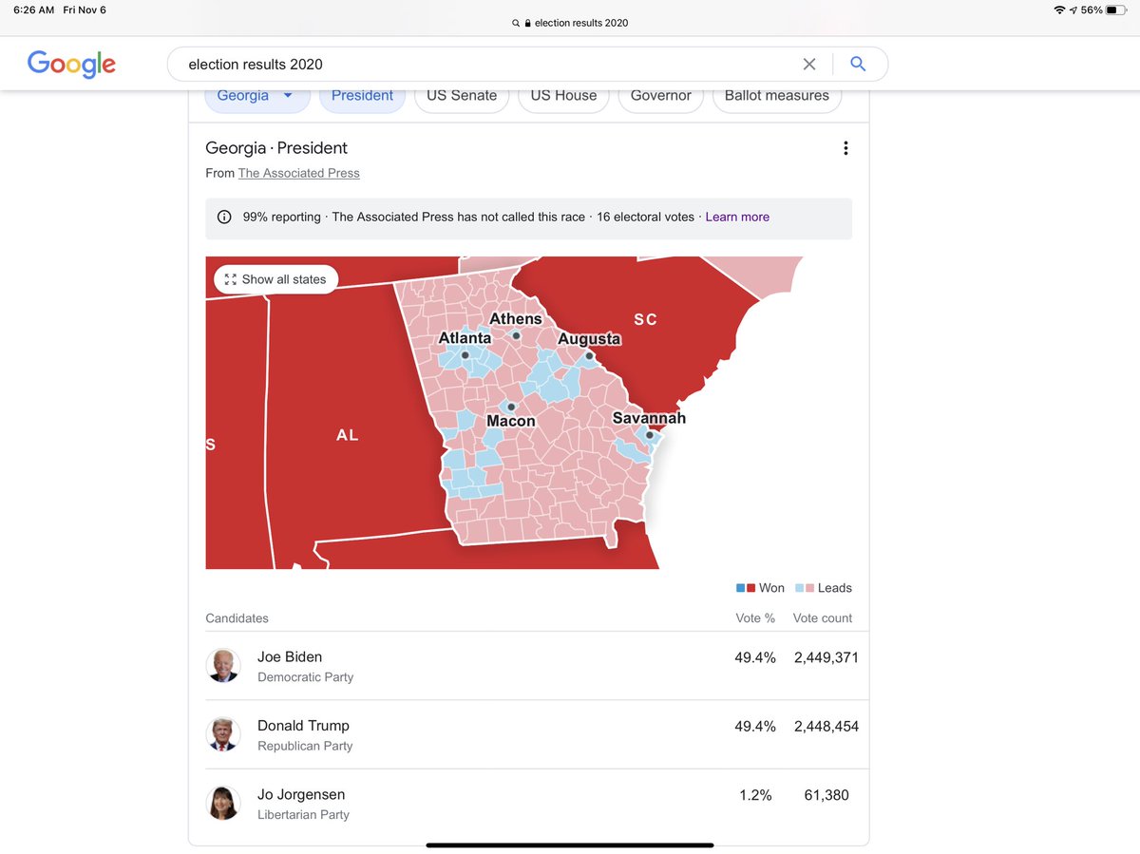Click the blue search magnifier icon
Viewport: 1140px width, 854px height.
858,64
